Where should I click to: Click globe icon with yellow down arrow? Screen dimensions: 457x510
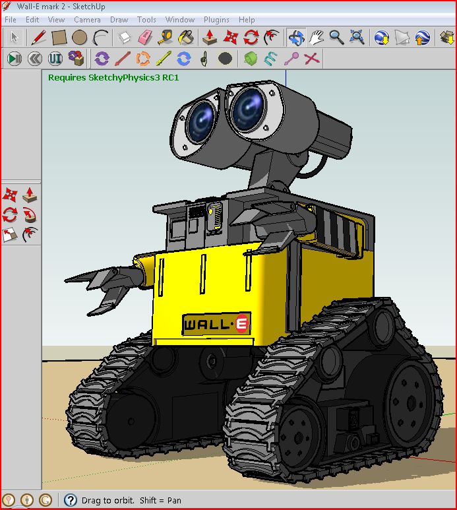point(382,37)
